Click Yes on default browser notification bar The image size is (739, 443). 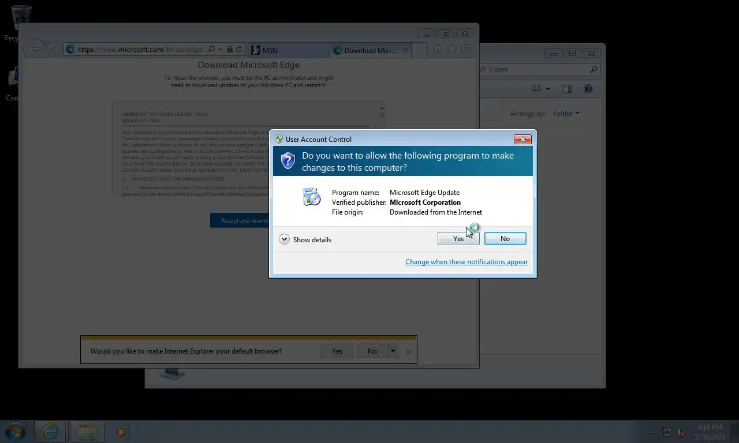(x=337, y=351)
